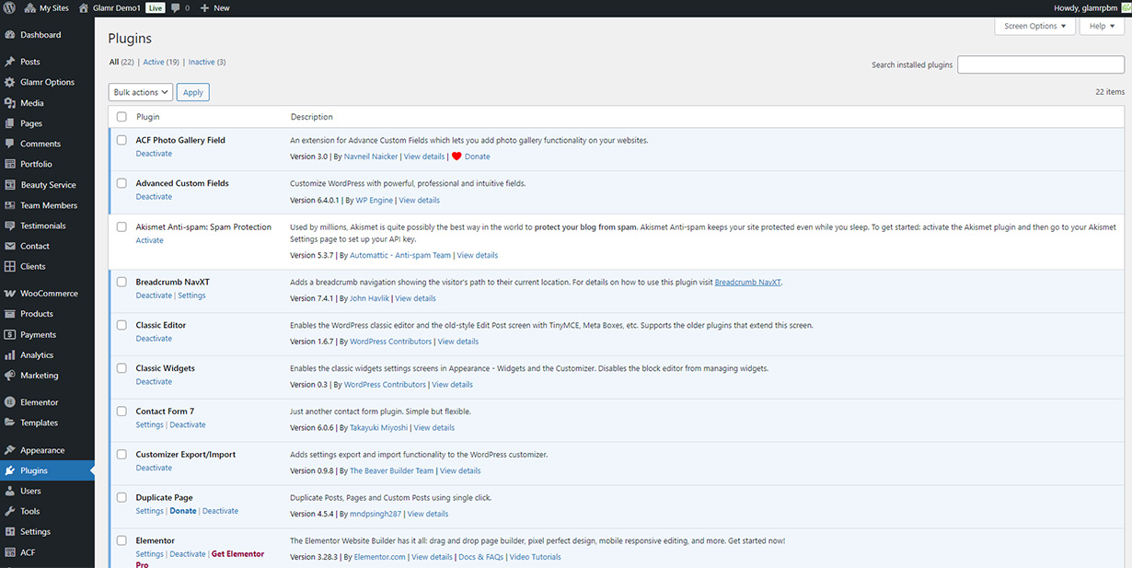1132x568 pixels.
Task: Click the Media icon in sidebar
Action: pos(9,103)
